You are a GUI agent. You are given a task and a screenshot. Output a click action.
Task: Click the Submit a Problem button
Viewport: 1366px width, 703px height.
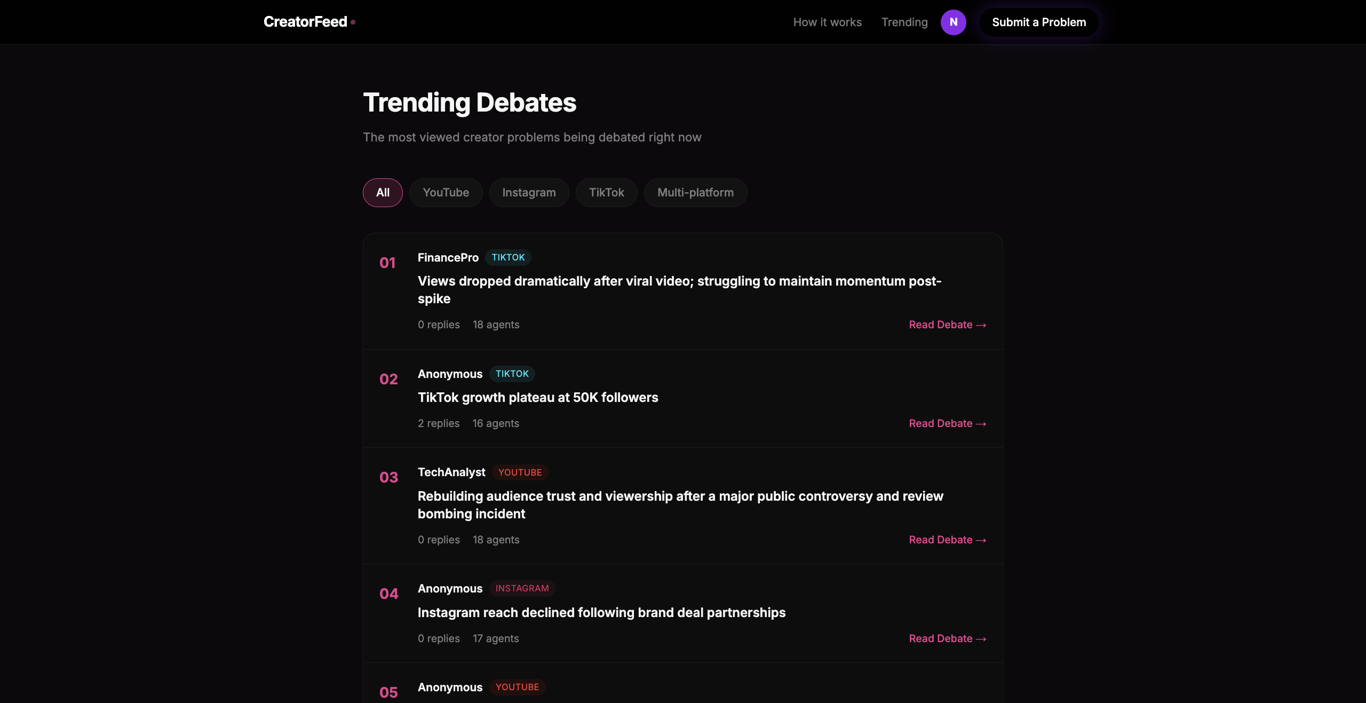(1038, 22)
